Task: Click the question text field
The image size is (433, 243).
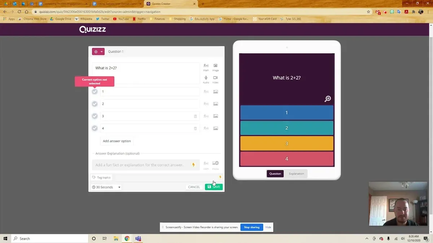Action: 146,73
